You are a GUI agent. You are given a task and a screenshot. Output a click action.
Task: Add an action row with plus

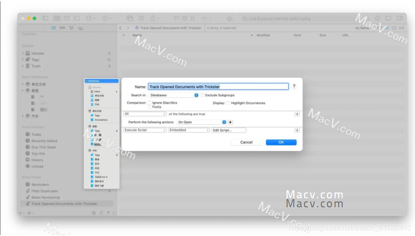click(x=297, y=131)
